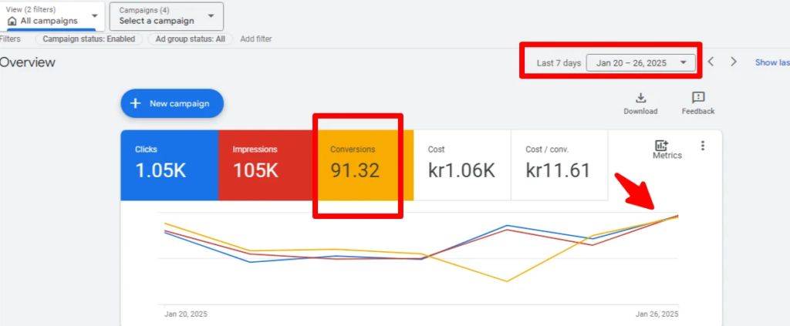Click the Add filter link
Image resolution: width=790 pixels, height=326 pixels.
coord(255,39)
